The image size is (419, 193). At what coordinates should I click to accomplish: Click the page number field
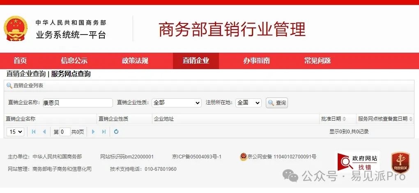(x=65, y=132)
